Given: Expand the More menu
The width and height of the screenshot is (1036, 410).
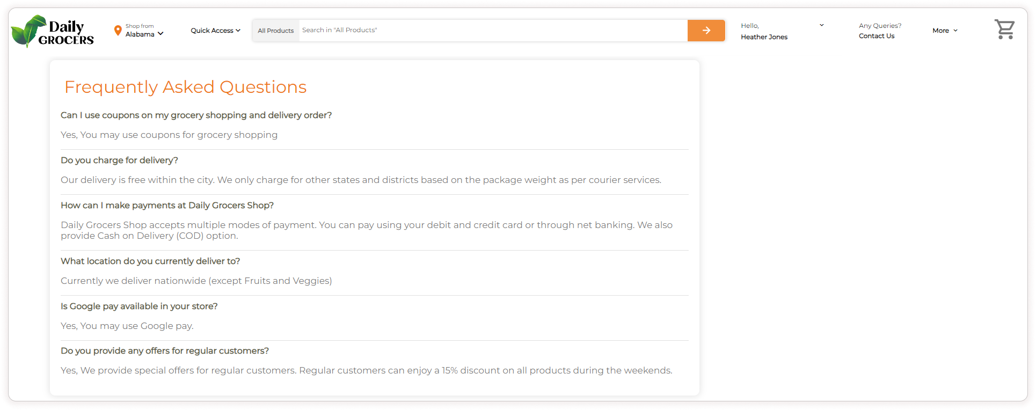Looking at the screenshot, I should pyautogui.click(x=945, y=31).
